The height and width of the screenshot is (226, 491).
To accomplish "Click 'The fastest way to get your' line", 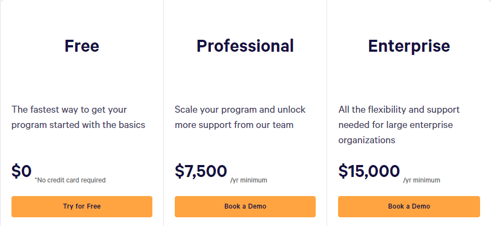I will tap(69, 109).
